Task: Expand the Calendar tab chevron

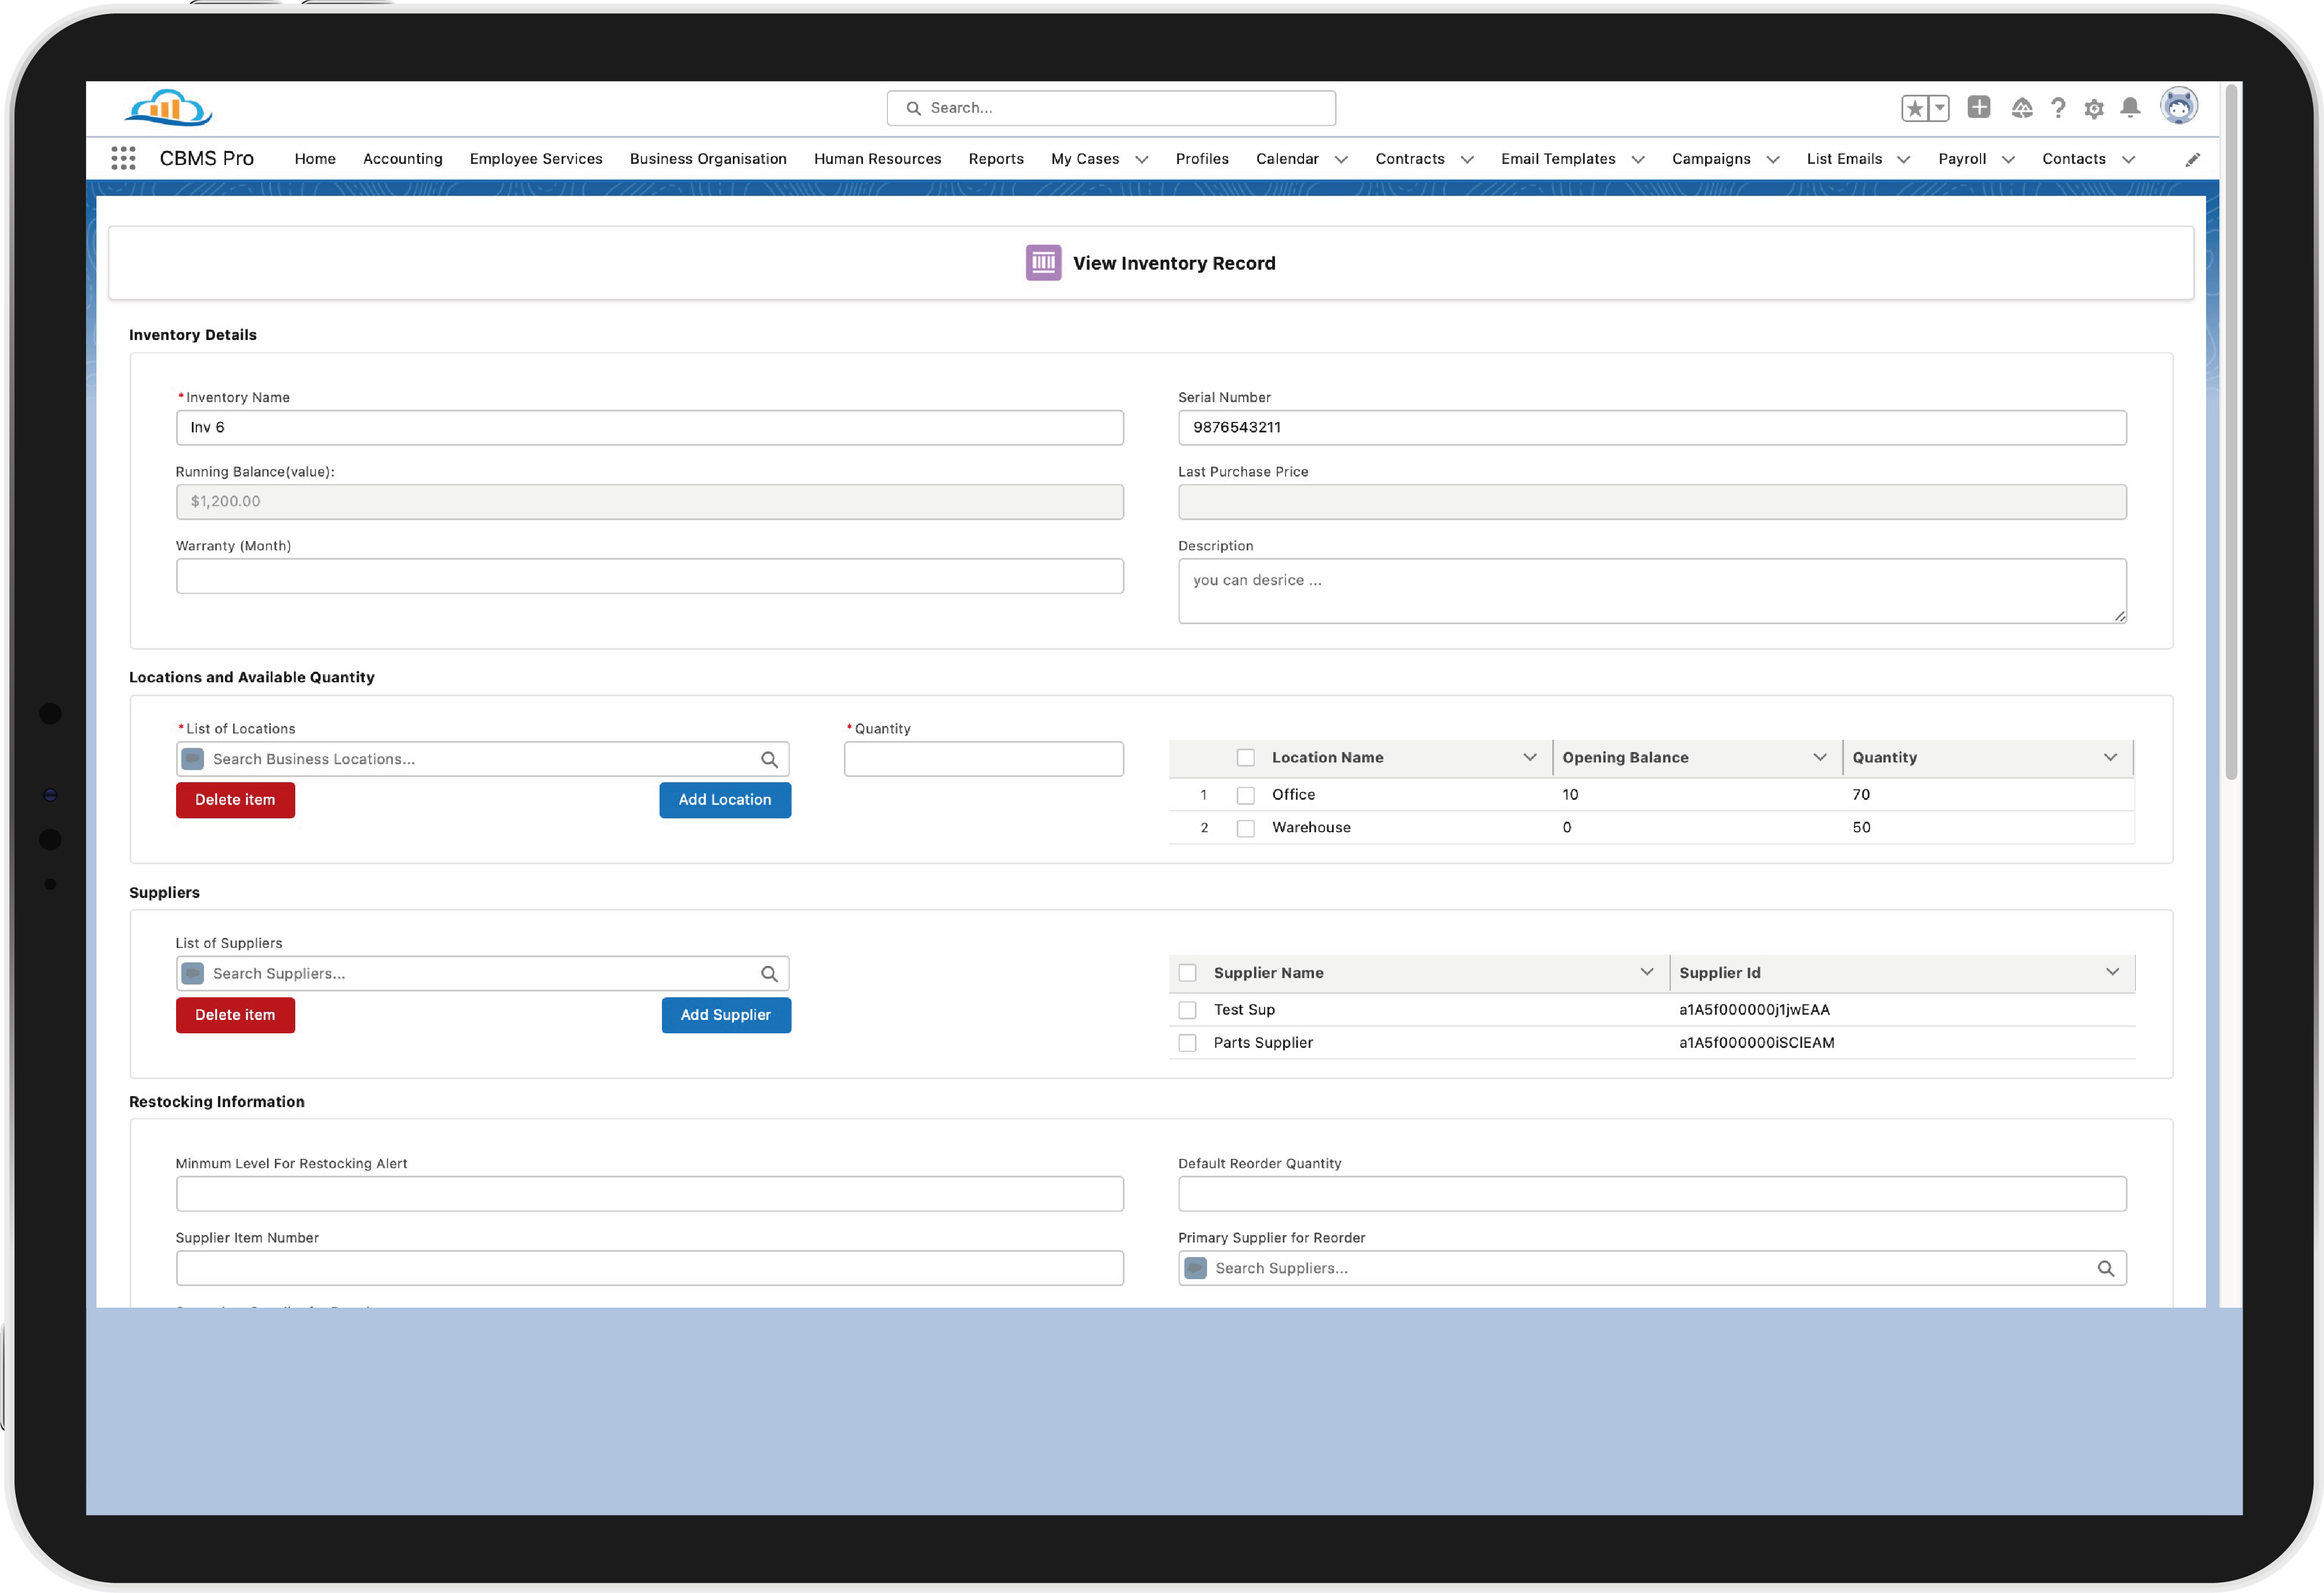Action: tap(1341, 159)
